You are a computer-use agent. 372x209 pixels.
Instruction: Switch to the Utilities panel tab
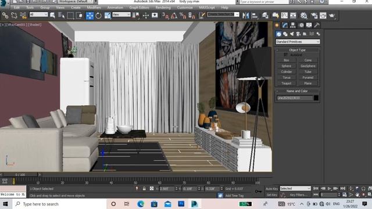[317, 26]
